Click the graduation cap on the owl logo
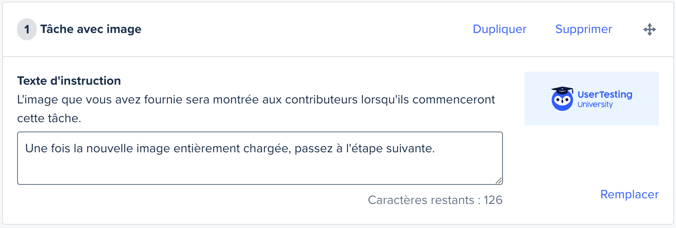The image size is (676, 228). pos(562,90)
